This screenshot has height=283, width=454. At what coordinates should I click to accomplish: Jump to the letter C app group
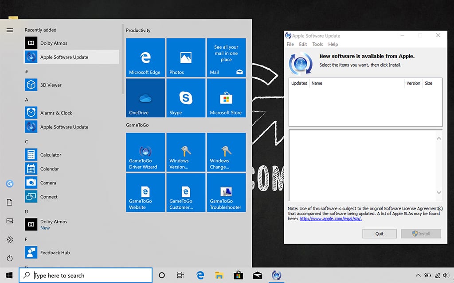pos(27,141)
